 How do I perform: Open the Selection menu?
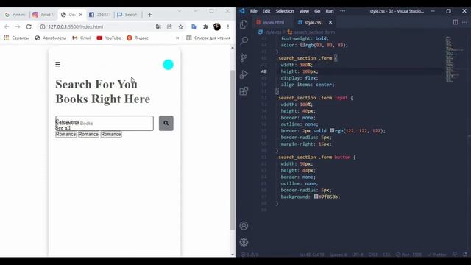285,11
